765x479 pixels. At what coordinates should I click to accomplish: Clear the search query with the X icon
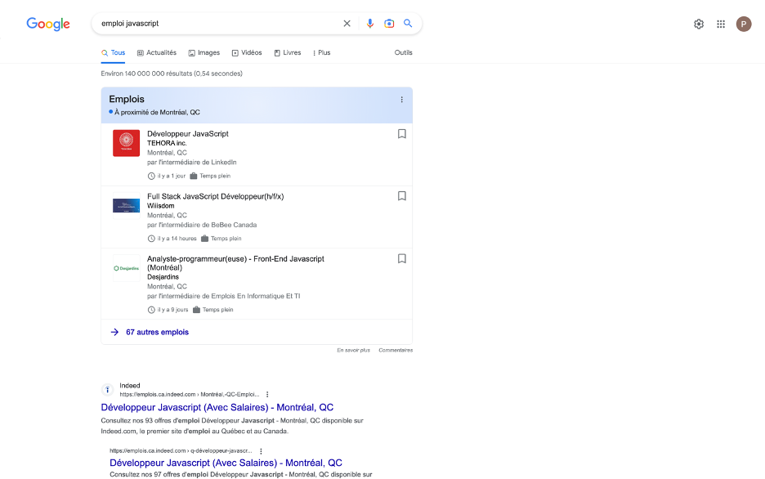(347, 23)
